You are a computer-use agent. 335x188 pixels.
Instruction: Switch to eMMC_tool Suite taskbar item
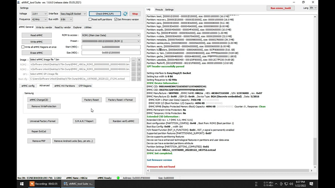point(78,184)
